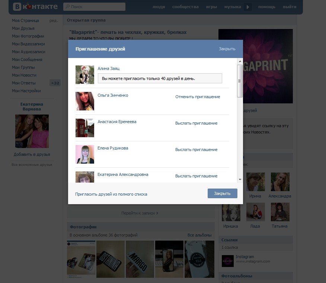
Task: Click the dialog scrollbar down arrow
Action: (x=240, y=179)
